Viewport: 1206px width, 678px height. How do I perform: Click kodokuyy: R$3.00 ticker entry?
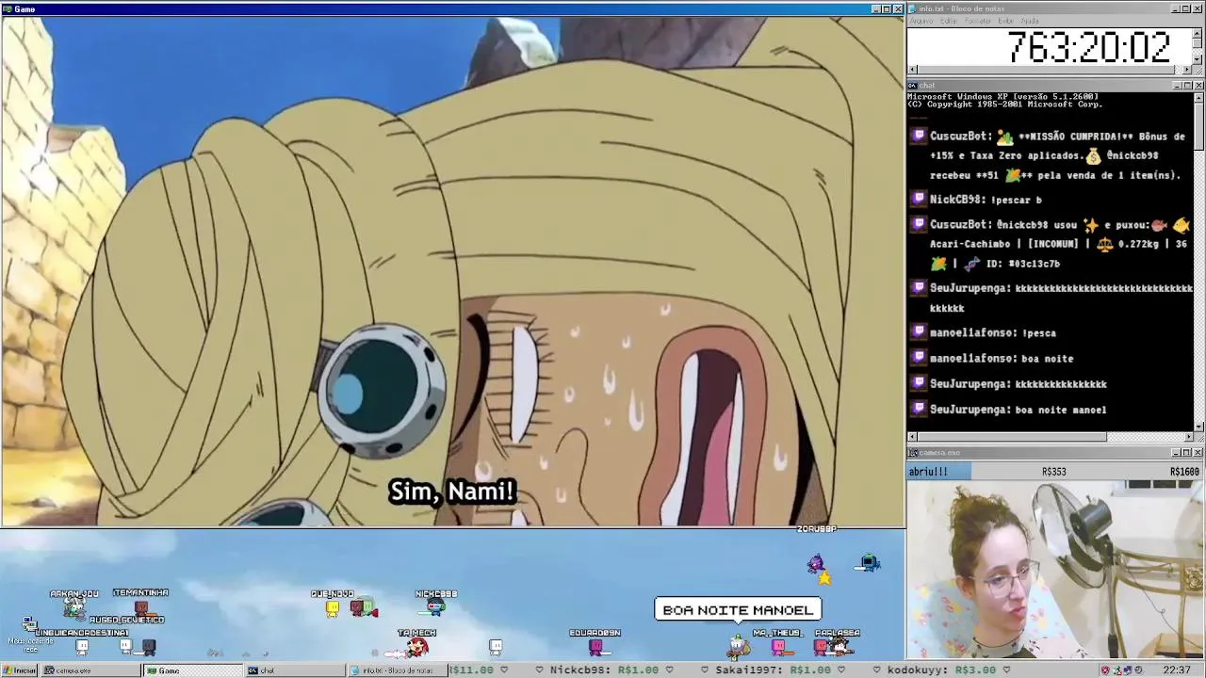pos(941,670)
